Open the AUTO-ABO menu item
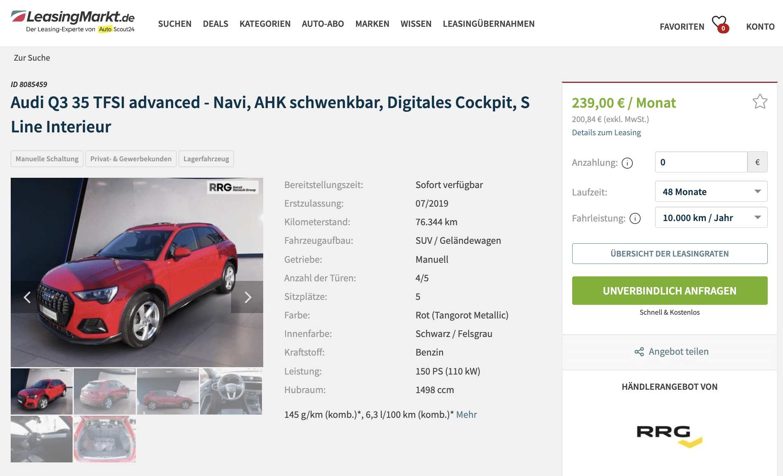This screenshot has width=783, height=476. (x=323, y=24)
